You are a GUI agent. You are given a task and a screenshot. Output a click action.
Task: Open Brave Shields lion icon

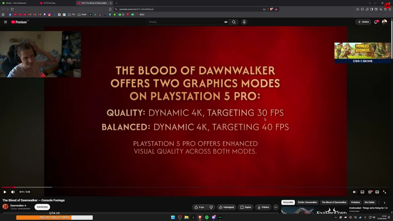pyautogui.click(x=271, y=9)
